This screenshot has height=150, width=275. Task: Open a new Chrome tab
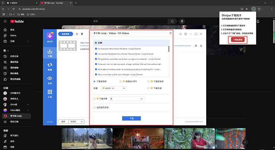coord(76,3)
